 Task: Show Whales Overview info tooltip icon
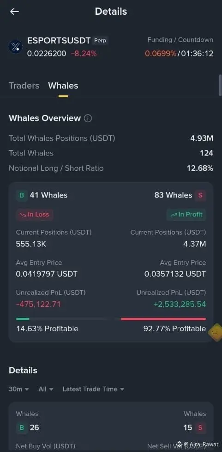88,118
